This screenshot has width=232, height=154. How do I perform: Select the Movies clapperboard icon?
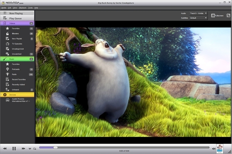point(7,34)
